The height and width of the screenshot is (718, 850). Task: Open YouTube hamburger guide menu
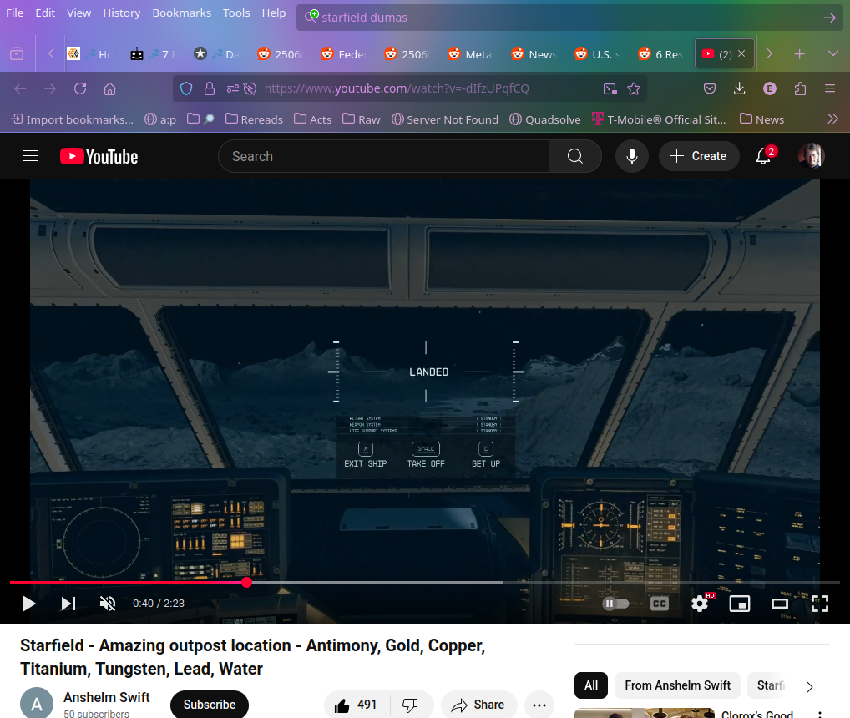pos(30,156)
